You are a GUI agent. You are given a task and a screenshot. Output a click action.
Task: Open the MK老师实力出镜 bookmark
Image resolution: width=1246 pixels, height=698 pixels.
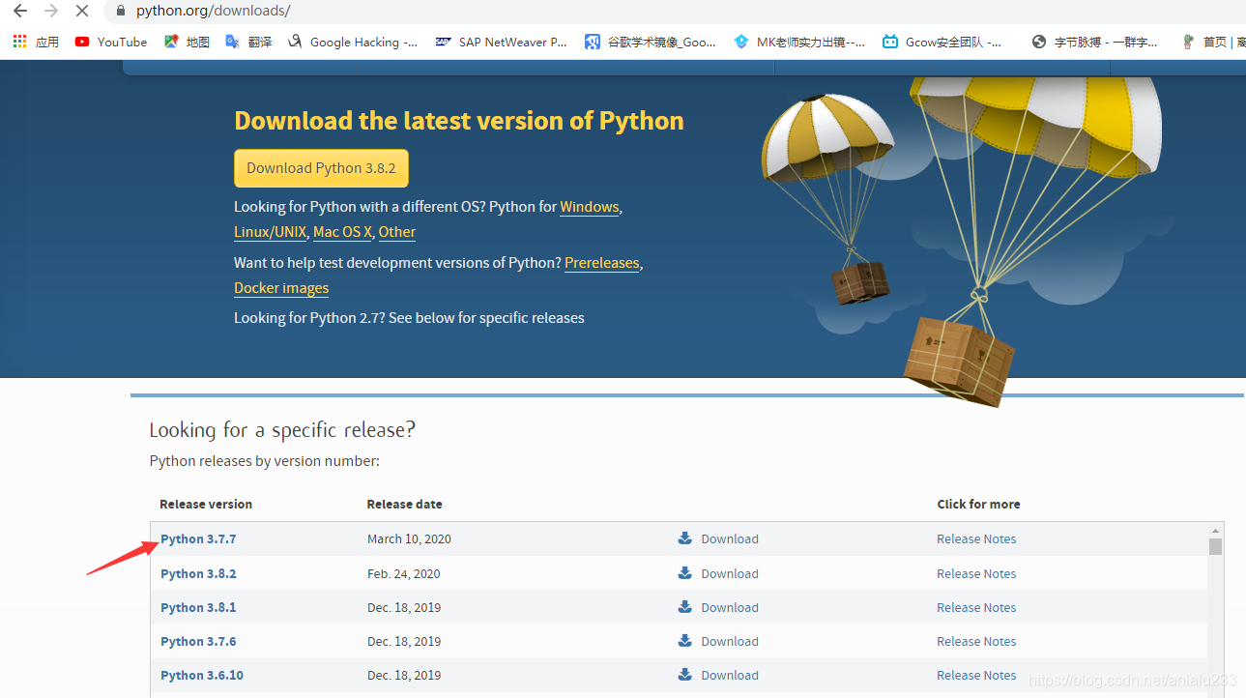click(799, 42)
